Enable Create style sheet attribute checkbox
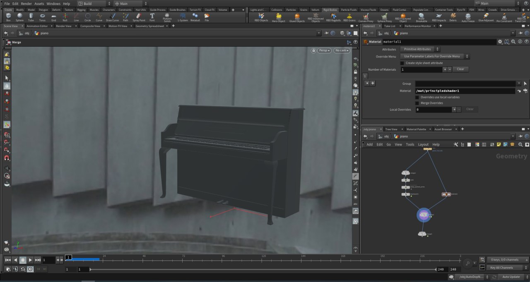This screenshot has height=282, width=530. 402,63
